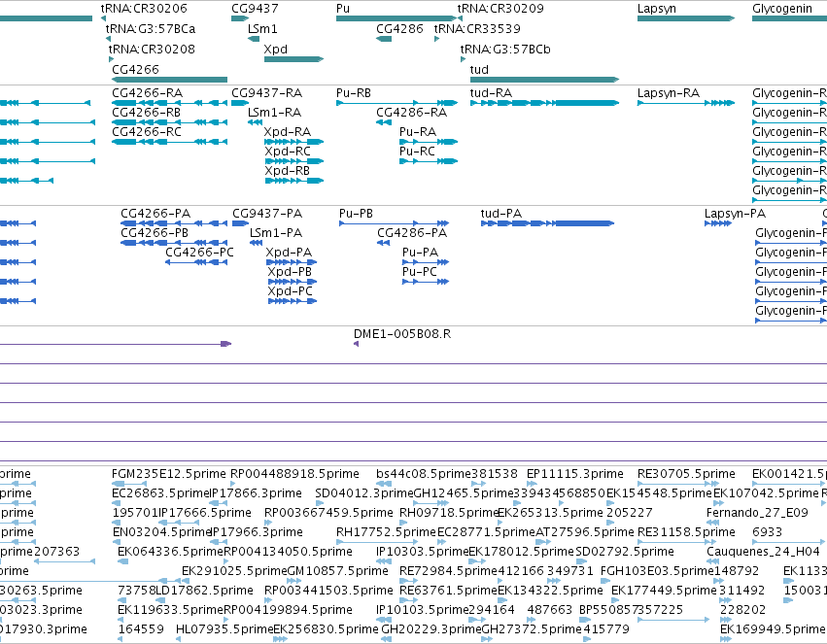The height and width of the screenshot is (644, 827).
Task: Click the EK064336.5prime EST label
Action: tap(170, 552)
